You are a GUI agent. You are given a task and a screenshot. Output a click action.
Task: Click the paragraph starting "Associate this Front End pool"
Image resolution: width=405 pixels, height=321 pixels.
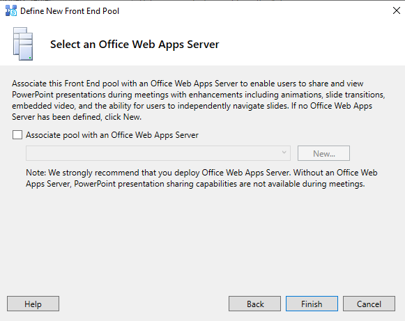[x=199, y=100]
